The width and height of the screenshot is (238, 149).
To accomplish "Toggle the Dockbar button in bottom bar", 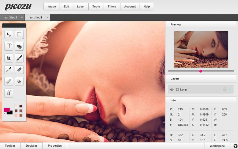I will 32,146.
